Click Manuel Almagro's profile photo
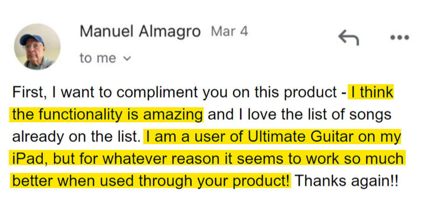The width and height of the screenshot is (425, 201). pos(37,46)
